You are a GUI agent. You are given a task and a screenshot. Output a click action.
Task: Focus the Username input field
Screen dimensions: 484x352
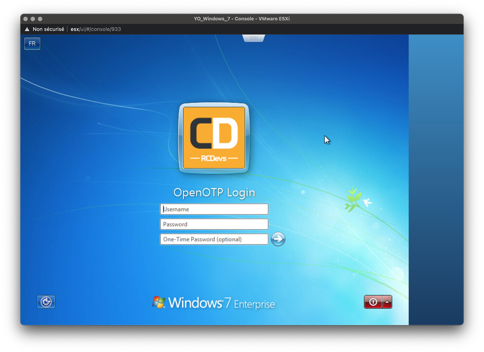tap(214, 209)
